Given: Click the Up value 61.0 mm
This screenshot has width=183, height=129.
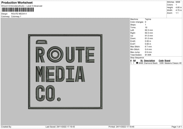Looking at the screenshot, I should (149, 36).
